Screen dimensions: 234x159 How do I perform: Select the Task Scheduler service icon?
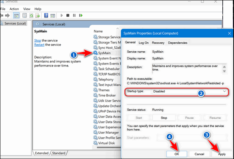[x=96, y=68]
